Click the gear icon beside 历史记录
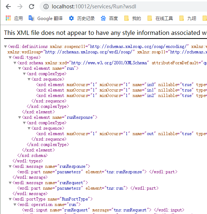Viewport: 207px width, 214px height. 71,18
